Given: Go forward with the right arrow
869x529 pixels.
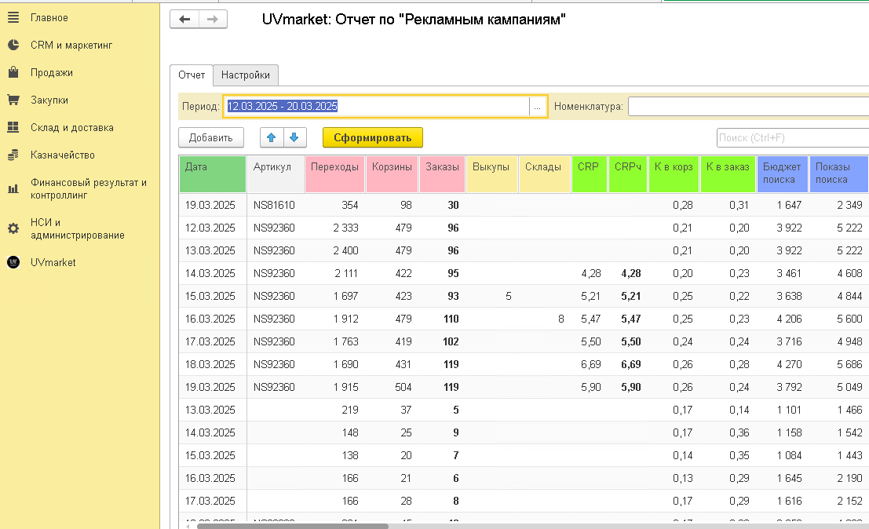Looking at the screenshot, I should pos(213,20).
